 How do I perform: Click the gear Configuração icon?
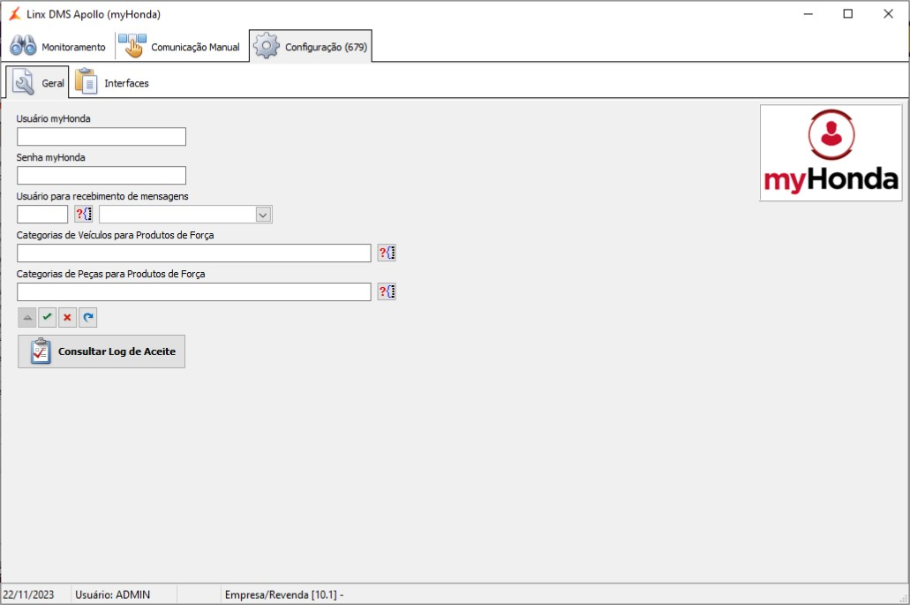267,46
